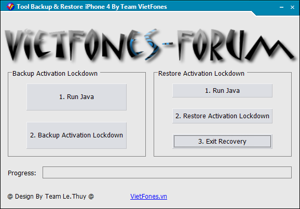Click the blue hyphen in the banner logo
This screenshot has width=300, height=209.
pyautogui.click(x=168, y=44)
